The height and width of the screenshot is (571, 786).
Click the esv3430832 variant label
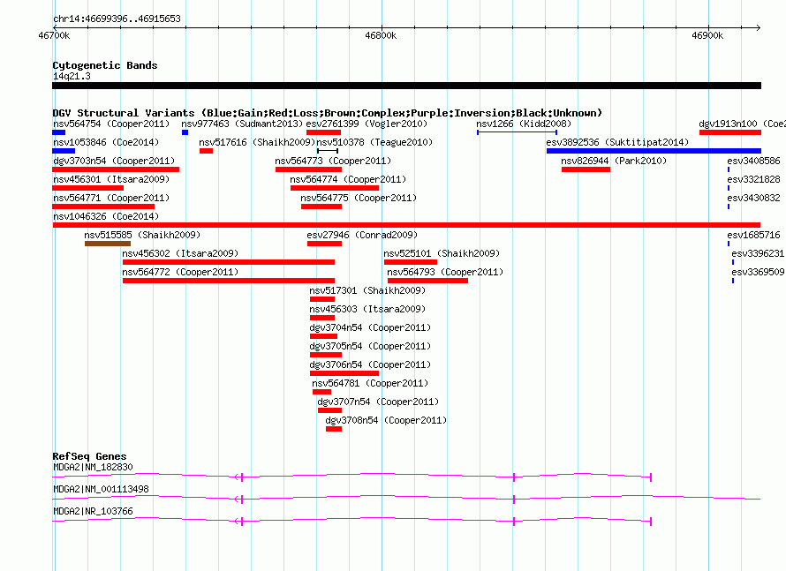pyautogui.click(x=754, y=198)
